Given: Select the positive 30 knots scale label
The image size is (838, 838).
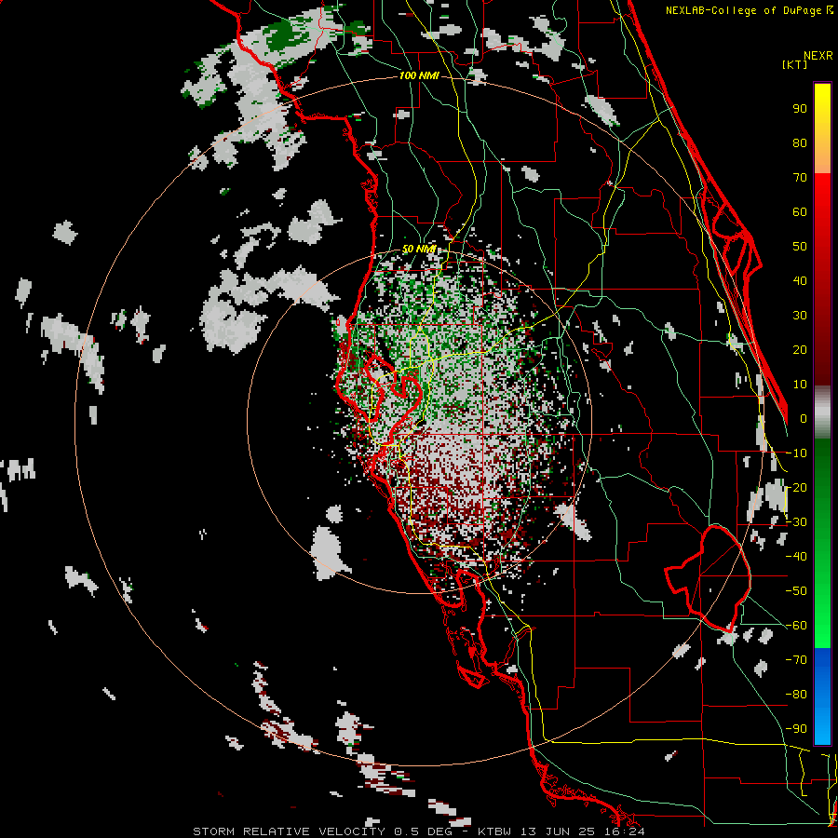Looking at the screenshot, I should tap(800, 316).
